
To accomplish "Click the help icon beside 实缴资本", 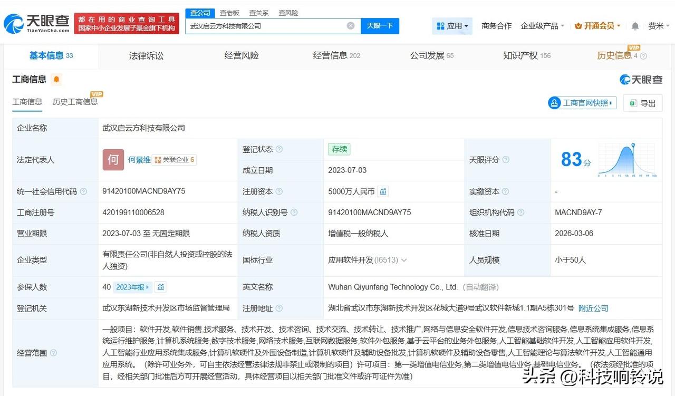I will pyautogui.click(x=506, y=191).
